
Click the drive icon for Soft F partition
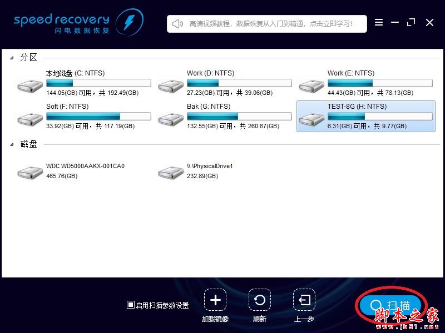click(x=30, y=119)
